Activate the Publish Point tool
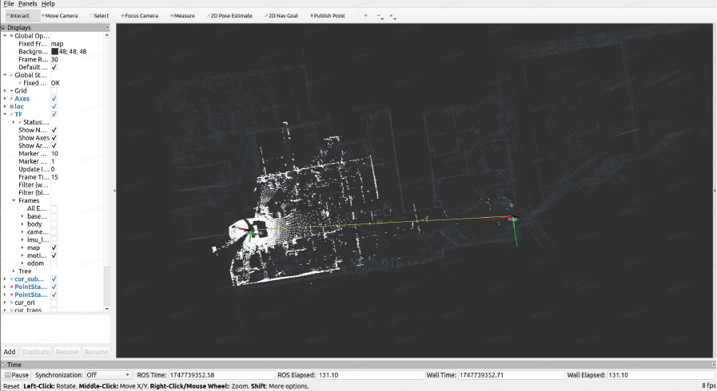 click(329, 16)
